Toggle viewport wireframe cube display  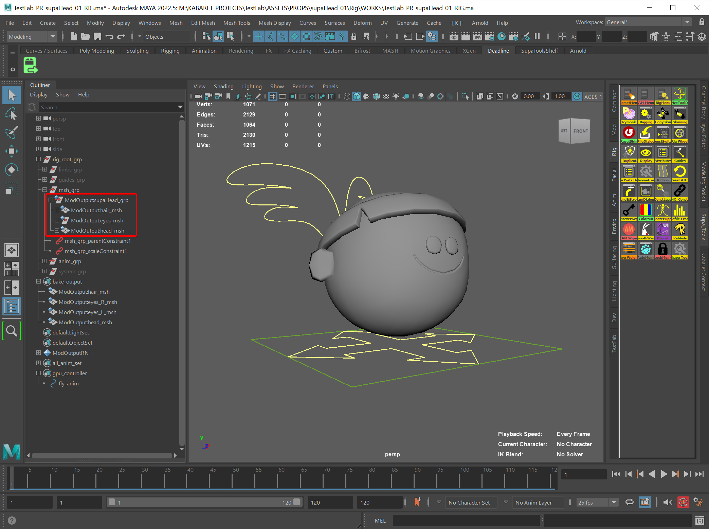click(347, 96)
